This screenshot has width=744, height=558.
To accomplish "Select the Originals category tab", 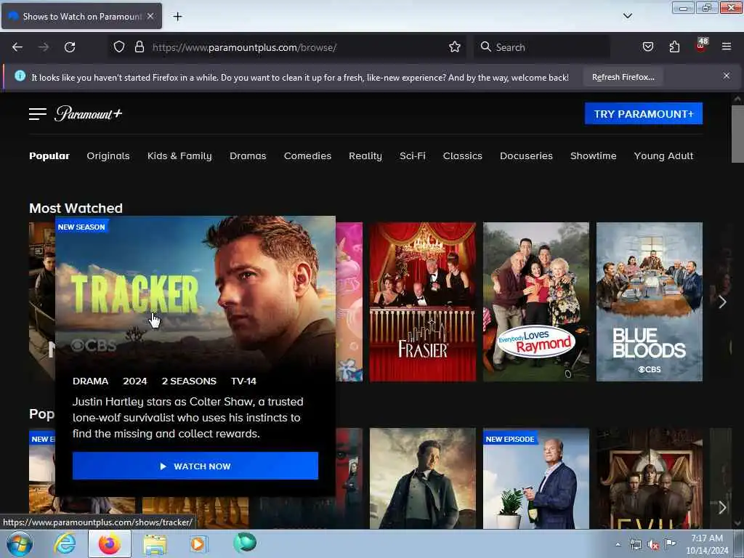I will [108, 155].
